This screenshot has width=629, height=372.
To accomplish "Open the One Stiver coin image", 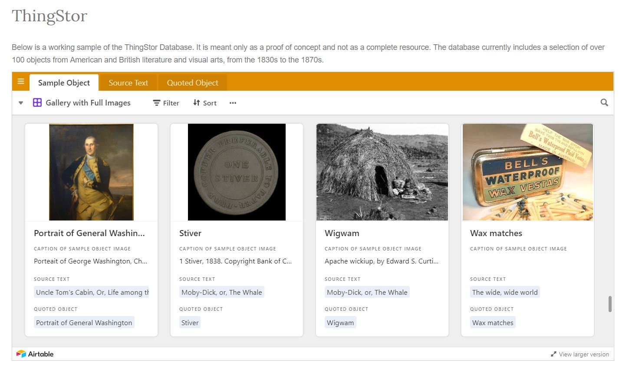I will pyautogui.click(x=237, y=172).
